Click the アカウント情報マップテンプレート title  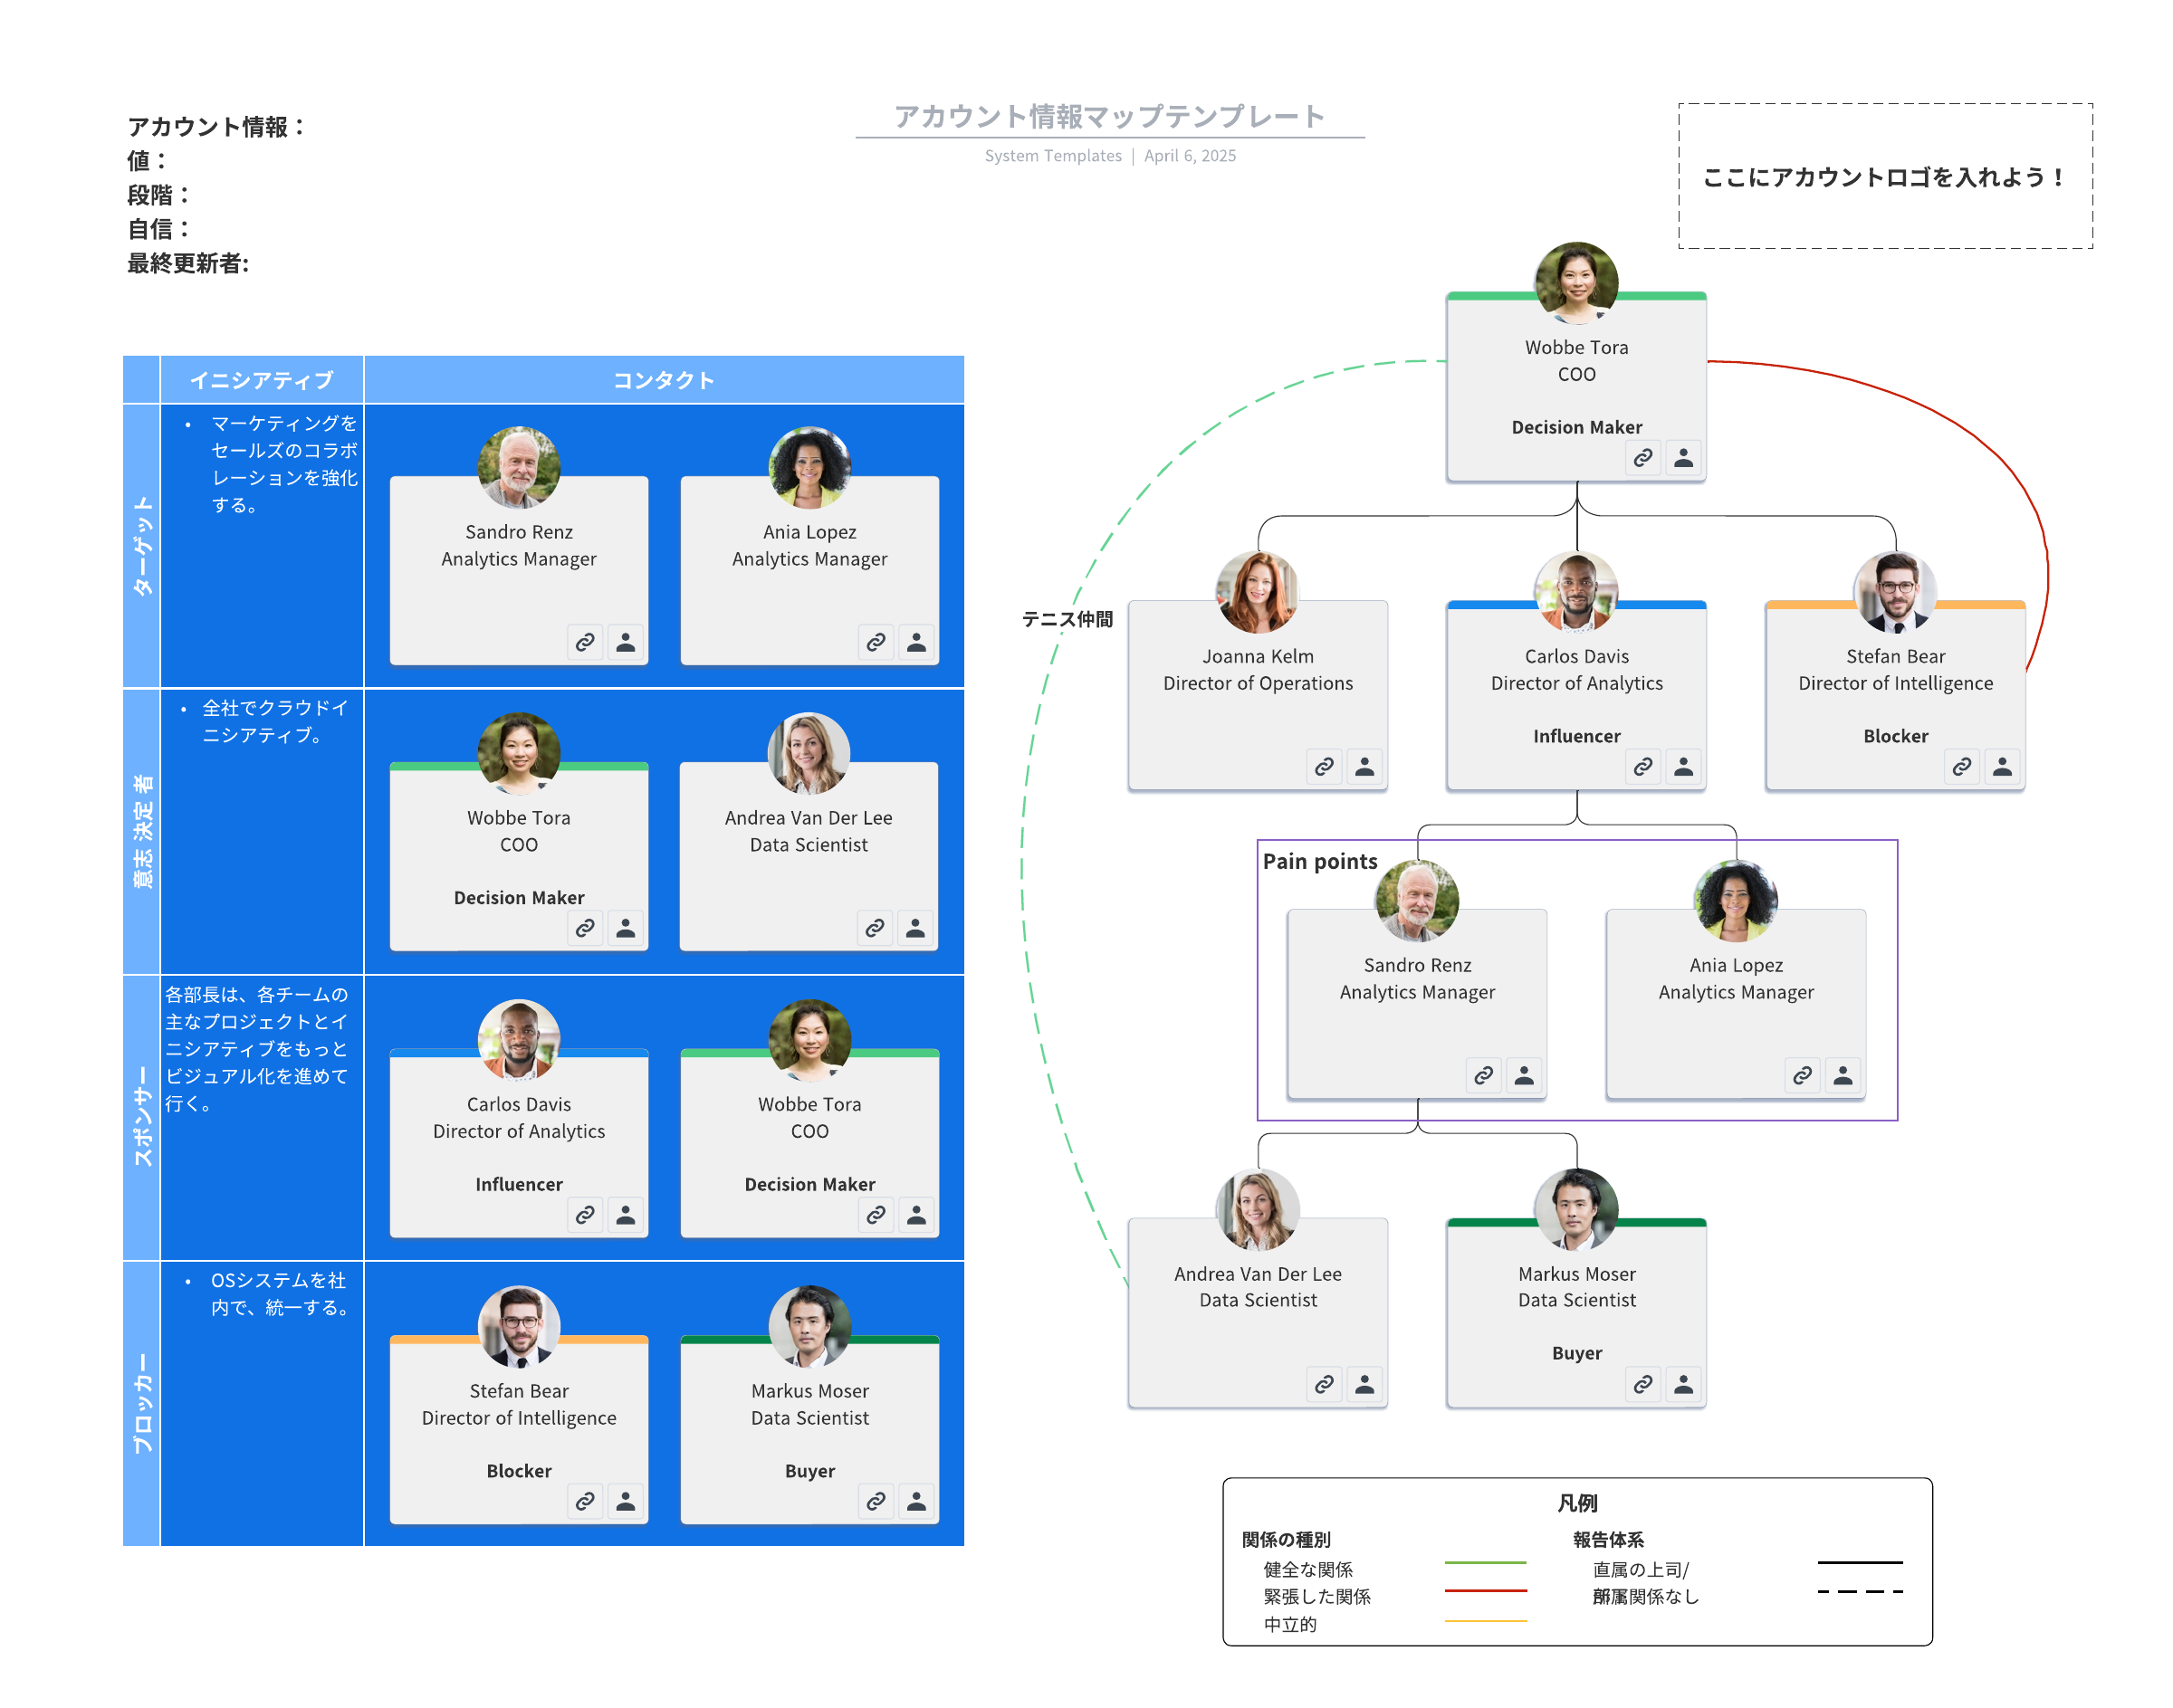[1109, 117]
